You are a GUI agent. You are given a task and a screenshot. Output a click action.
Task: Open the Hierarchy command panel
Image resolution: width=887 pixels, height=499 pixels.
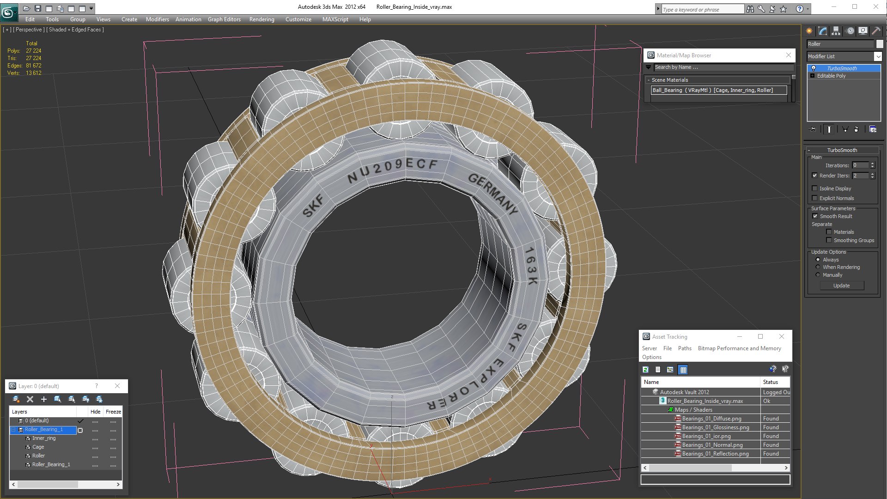pos(836,31)
